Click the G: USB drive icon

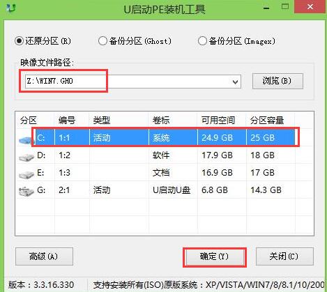point(26,192)
